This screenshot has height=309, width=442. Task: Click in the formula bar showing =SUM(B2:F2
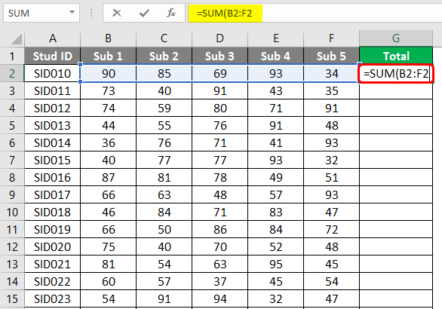(x=315, y=13)
